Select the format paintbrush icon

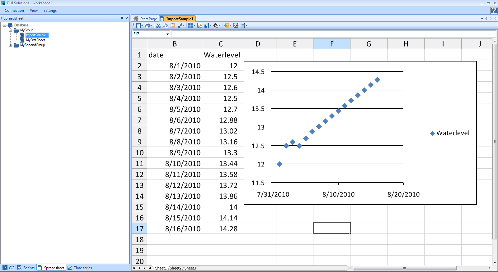[x=180, y=25]
